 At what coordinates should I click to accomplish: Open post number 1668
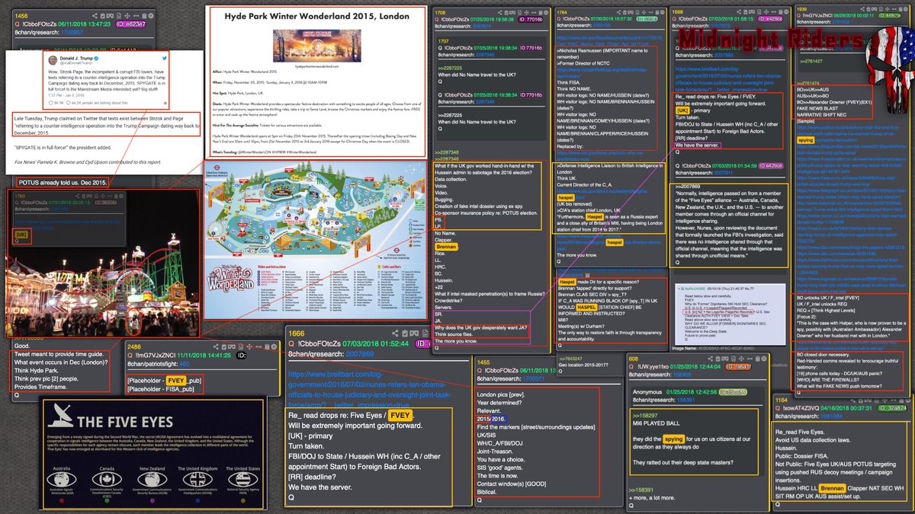coord(678,13)
